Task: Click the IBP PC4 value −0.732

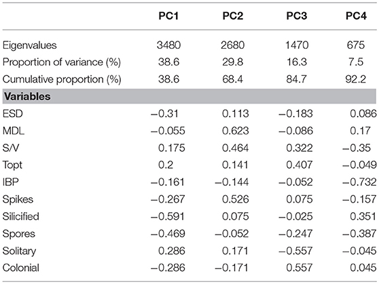Action: coord(359,182)
